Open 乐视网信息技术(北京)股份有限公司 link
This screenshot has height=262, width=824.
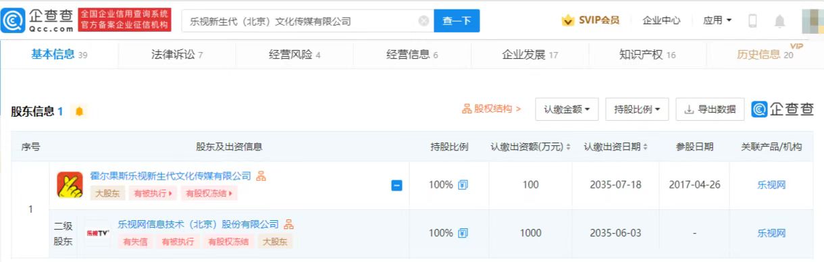[199, 224]
